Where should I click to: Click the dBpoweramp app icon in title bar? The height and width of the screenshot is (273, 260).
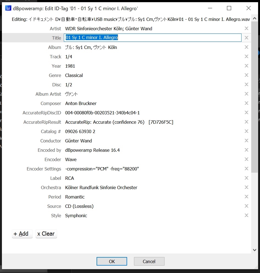pyautogui.click(x=8, y=8)
